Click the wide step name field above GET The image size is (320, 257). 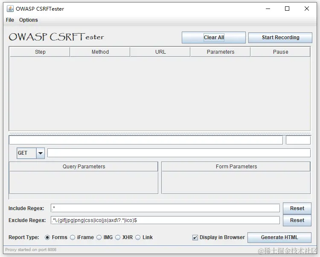[x=146, y=140]
